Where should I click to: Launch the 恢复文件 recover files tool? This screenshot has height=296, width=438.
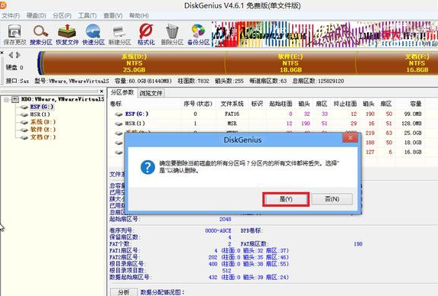point(67,34)
